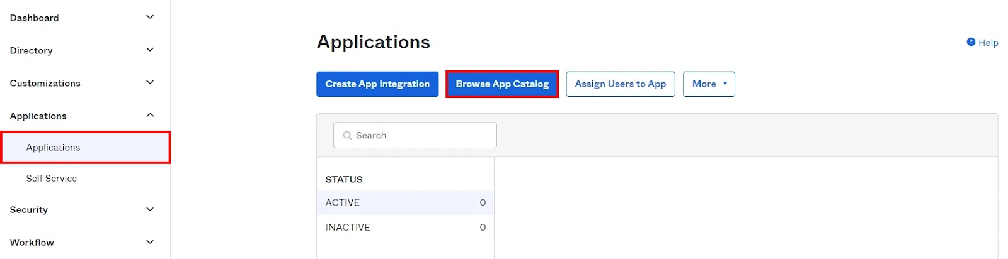Image resolution: width=1008 pixels, height=259 pixels.
Task: Expand the Dashboard section chevron
Action: click(x=150, y=17)
